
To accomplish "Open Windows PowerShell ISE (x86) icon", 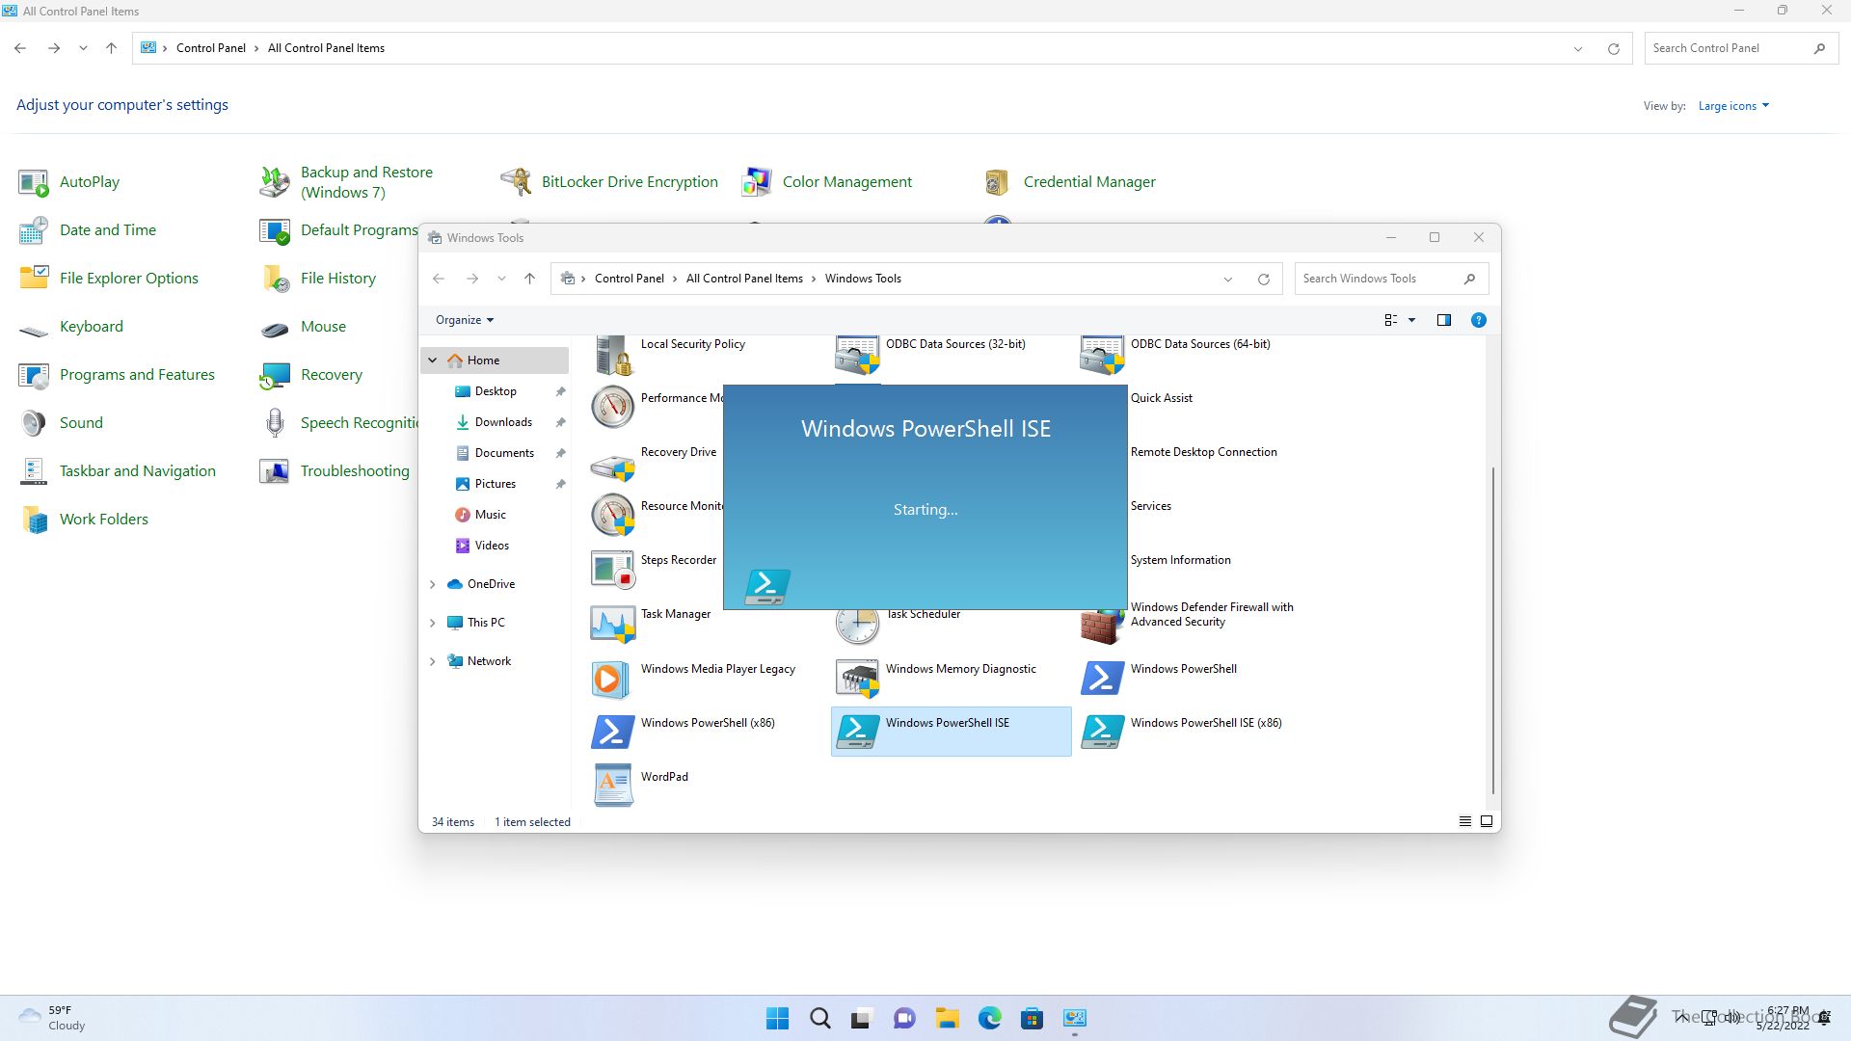I will click(1101, 732).
